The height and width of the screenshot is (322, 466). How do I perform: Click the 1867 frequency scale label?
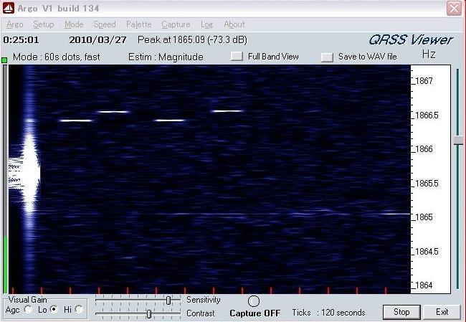point(424,81)
